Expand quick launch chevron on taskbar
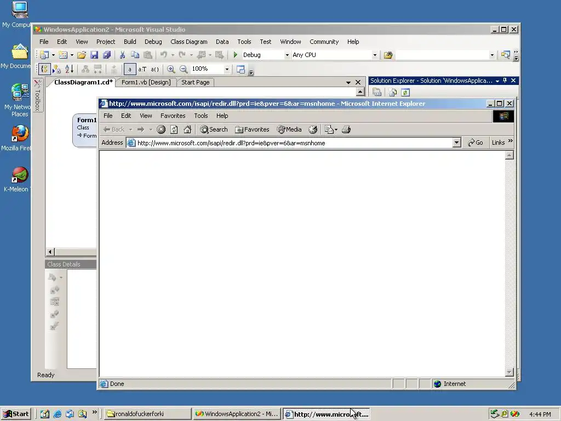561x421 pixels. point(94,412)
